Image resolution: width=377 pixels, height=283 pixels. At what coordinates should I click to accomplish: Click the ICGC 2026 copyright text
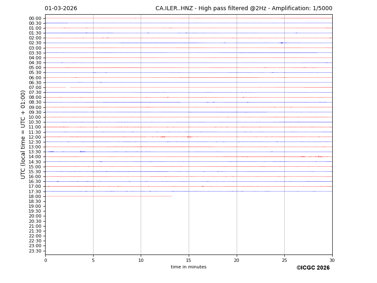(x=313, y=268)
